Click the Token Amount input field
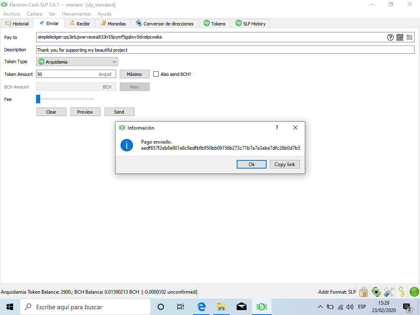This screenshot has height=315, width=420. 76,74
